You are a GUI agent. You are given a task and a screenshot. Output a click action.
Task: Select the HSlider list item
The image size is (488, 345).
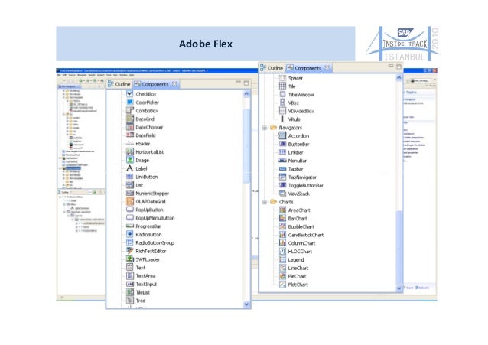[142, 144]
